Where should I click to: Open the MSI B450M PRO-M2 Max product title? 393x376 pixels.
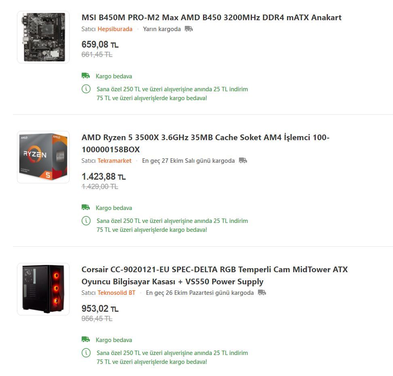[x=211, y=17]
